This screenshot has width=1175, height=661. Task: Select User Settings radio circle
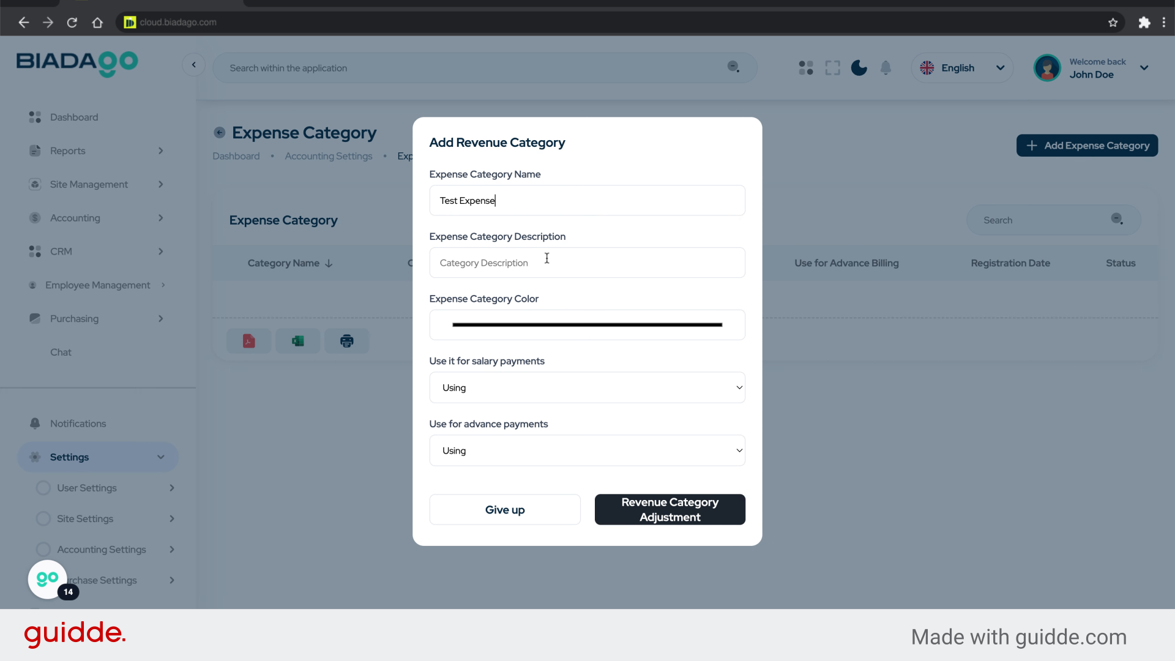click(x=43, y=488)
